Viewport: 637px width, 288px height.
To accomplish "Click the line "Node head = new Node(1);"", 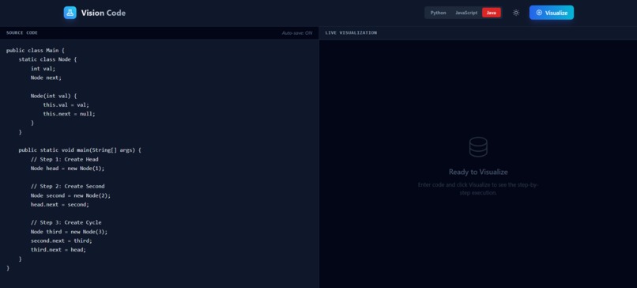I will [67, 168].
